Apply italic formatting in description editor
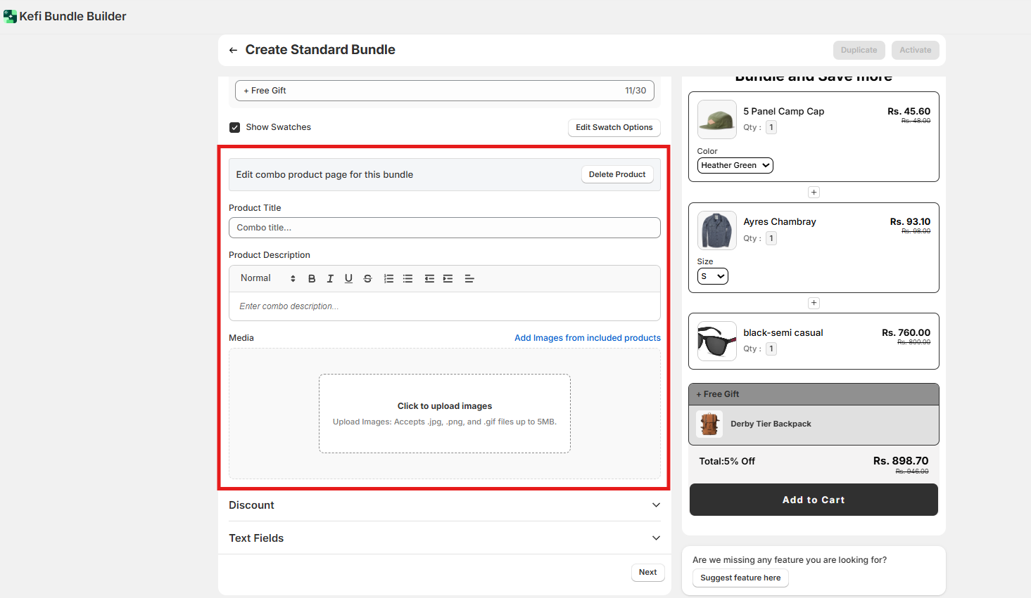The image size is (1031, 598). (x=330, y=279)
